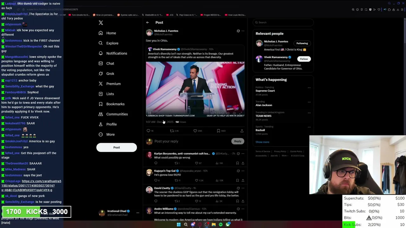Click Following button for Nicholas J. Fuentes
406x228 pixels.
tap(302, 43)
